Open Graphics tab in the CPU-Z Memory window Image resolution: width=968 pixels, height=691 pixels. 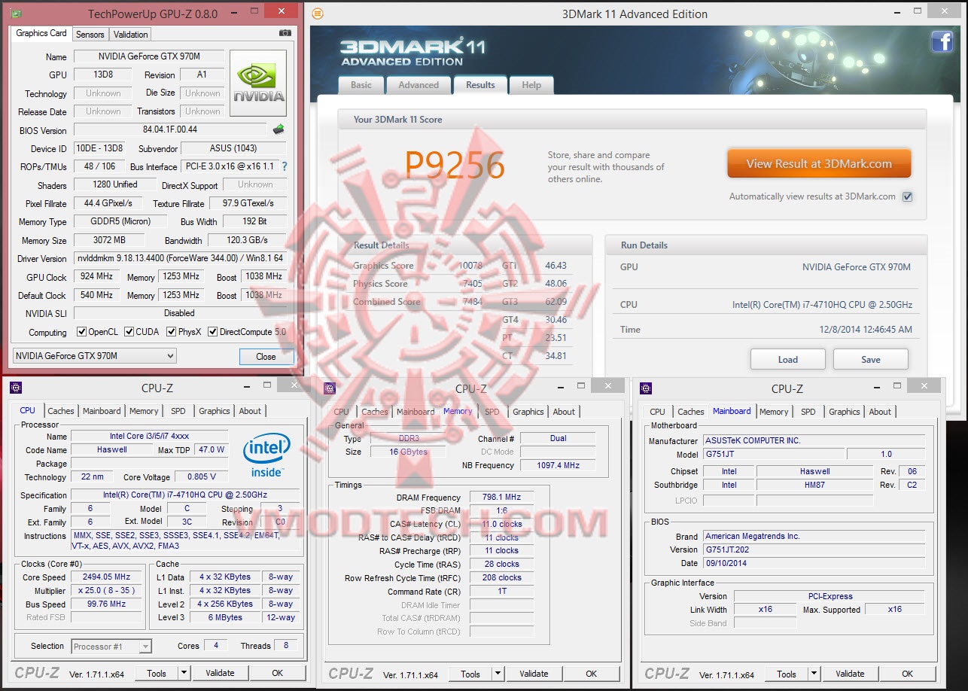[x=528, y=412]
